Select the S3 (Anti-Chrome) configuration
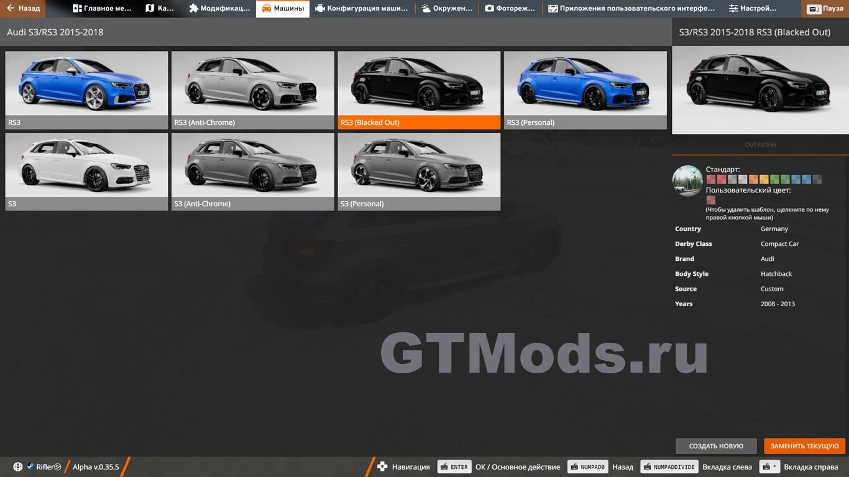 click(x=253, y=171)
